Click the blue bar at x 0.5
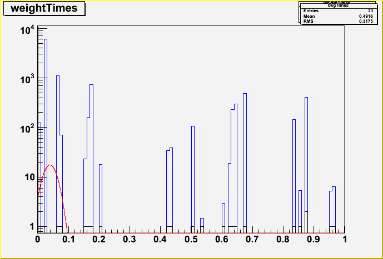 (192, 177)
